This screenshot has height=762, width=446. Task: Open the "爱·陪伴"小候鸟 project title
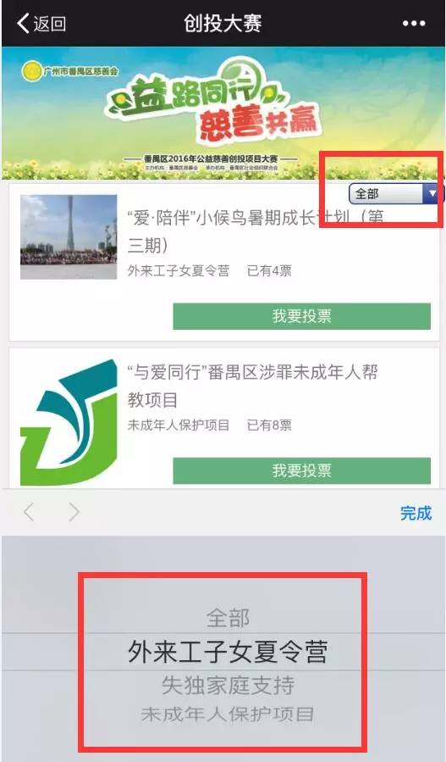click(x=256, y=231)
